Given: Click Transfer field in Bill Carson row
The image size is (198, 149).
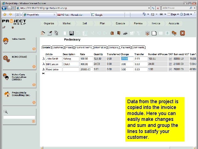Looking at the screenshot, I should [141, 64].
